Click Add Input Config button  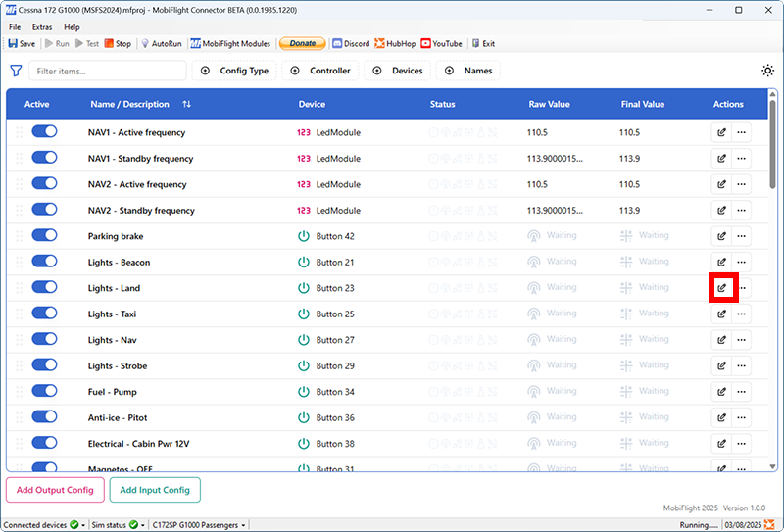(x=155, y=490)
